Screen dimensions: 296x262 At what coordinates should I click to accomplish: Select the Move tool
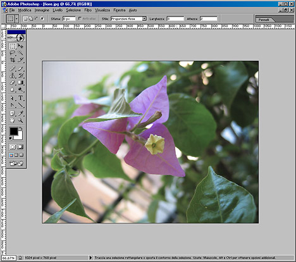20,46
